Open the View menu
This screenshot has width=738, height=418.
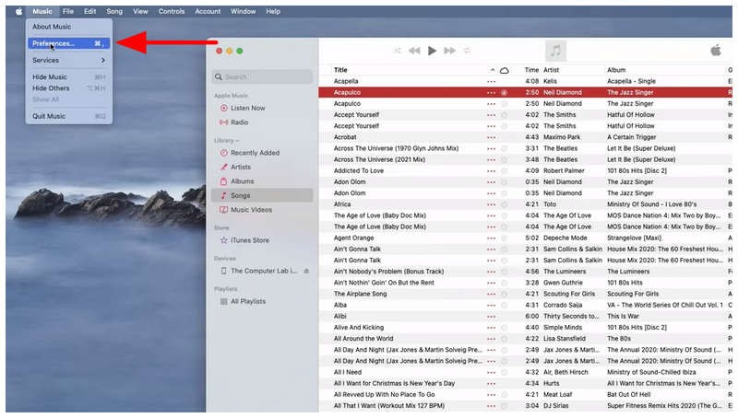pos(140,11)
